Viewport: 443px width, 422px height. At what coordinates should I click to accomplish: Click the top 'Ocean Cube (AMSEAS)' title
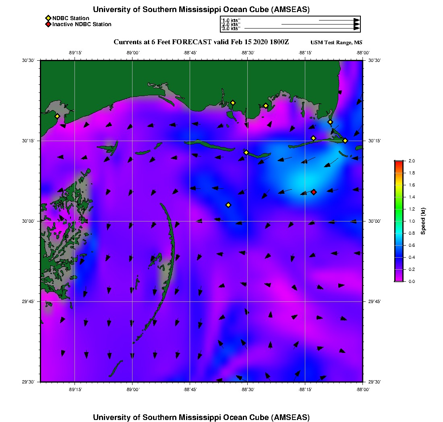(201, 10)
